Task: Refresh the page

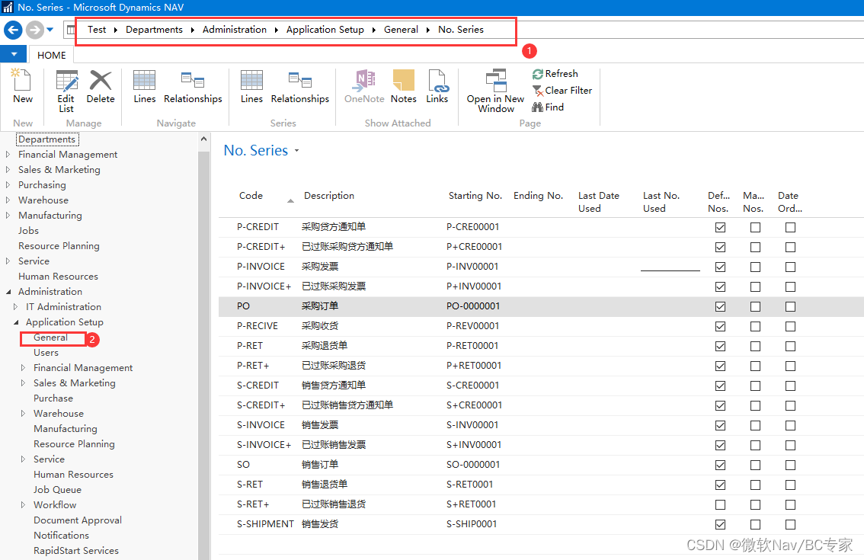Action: click(x=555, y=74)
